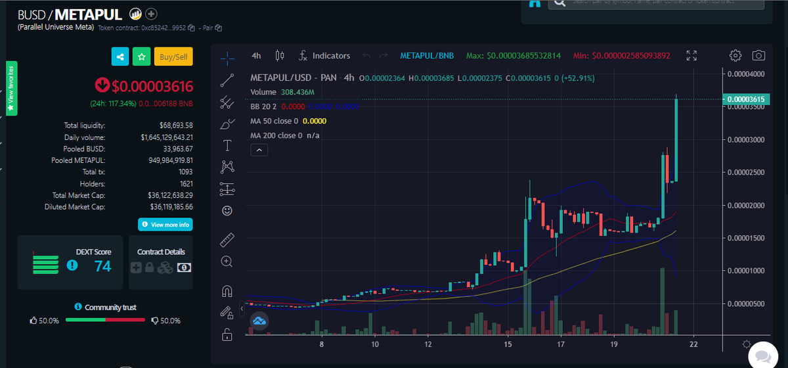This screenshot has height=368, width=788.
Task: Copy the token contract address
Action: [x=191, y=28]
